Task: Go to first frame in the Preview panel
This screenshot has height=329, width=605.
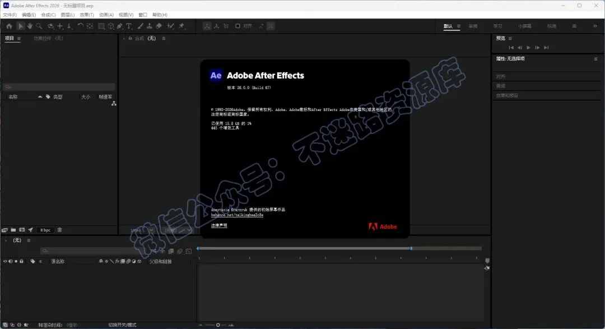Action: pos(511,48)
